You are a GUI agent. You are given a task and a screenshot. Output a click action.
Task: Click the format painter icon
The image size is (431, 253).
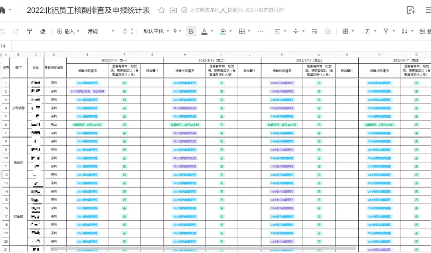pyautogui.click(x=29, y=31)
